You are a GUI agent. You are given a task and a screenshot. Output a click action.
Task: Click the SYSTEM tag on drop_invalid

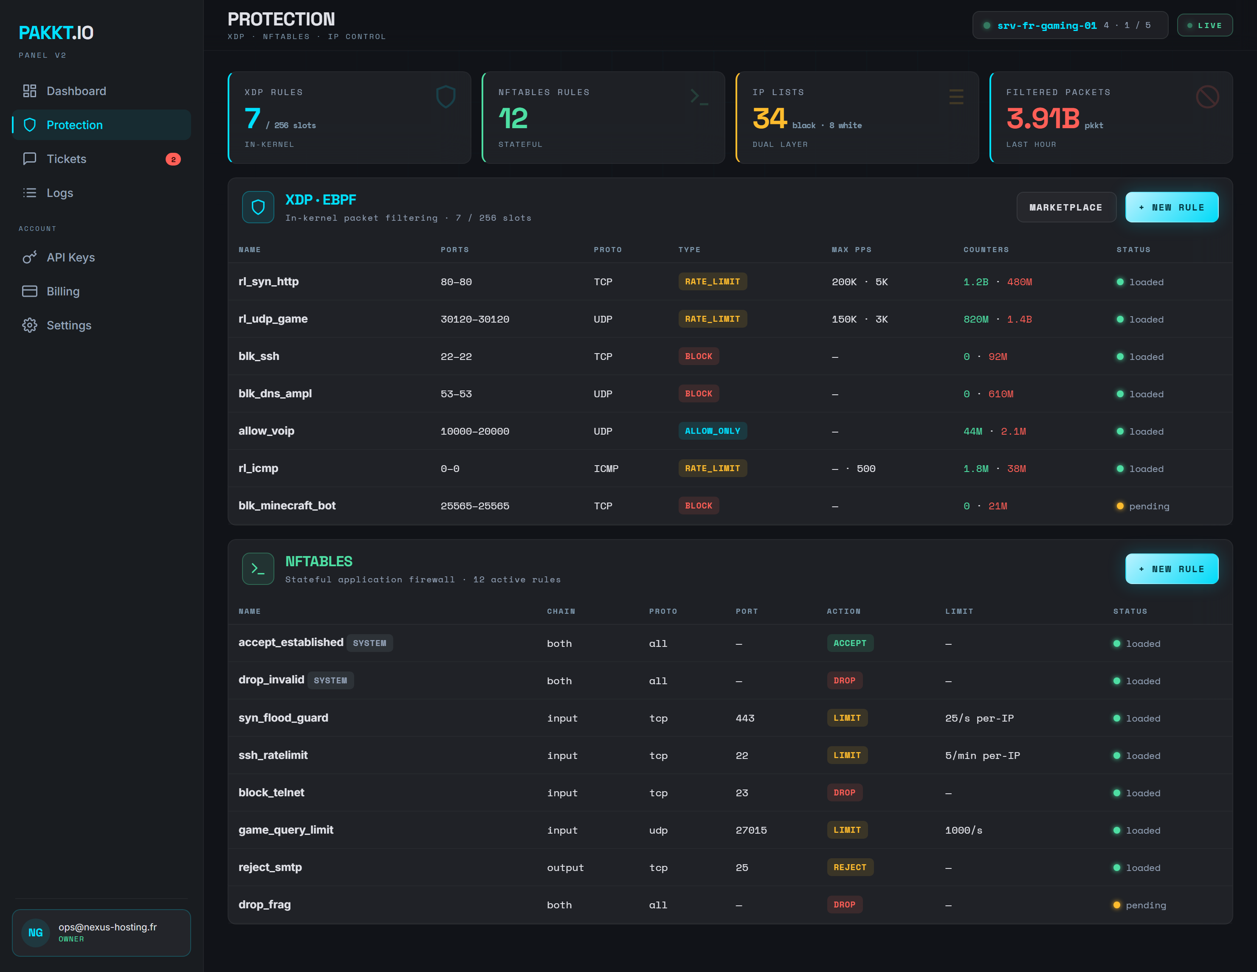click(330, 680)
